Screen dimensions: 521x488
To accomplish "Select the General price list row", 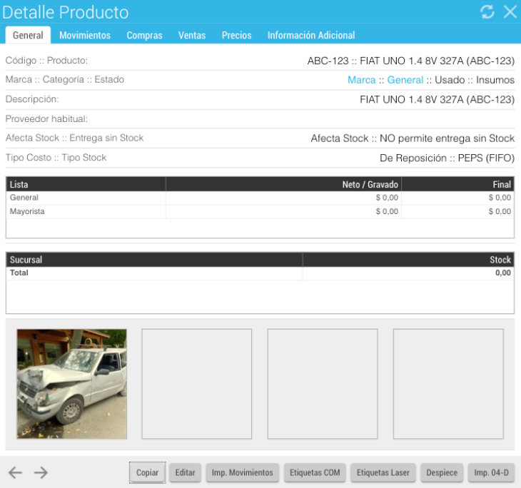I will tap(260, 198).
